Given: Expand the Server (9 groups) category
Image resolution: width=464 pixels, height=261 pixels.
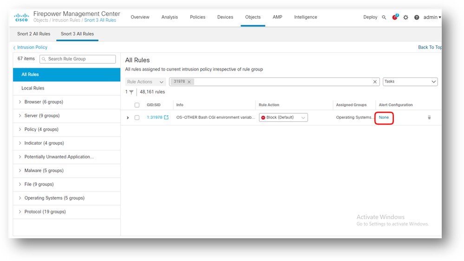Looking at the screenshot, I should pyautogui.click(x=20, y=116).
